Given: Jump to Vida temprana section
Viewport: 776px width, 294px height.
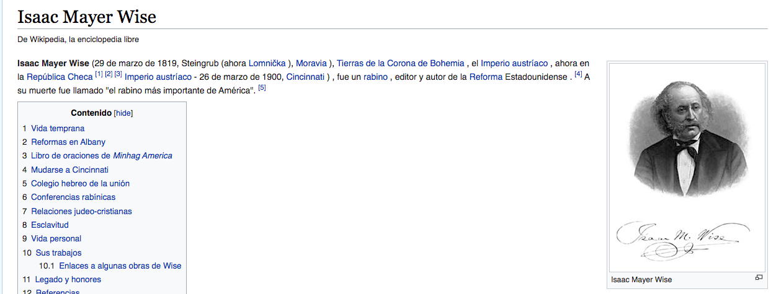Looking at the screenshot, I should pos(58,128).
